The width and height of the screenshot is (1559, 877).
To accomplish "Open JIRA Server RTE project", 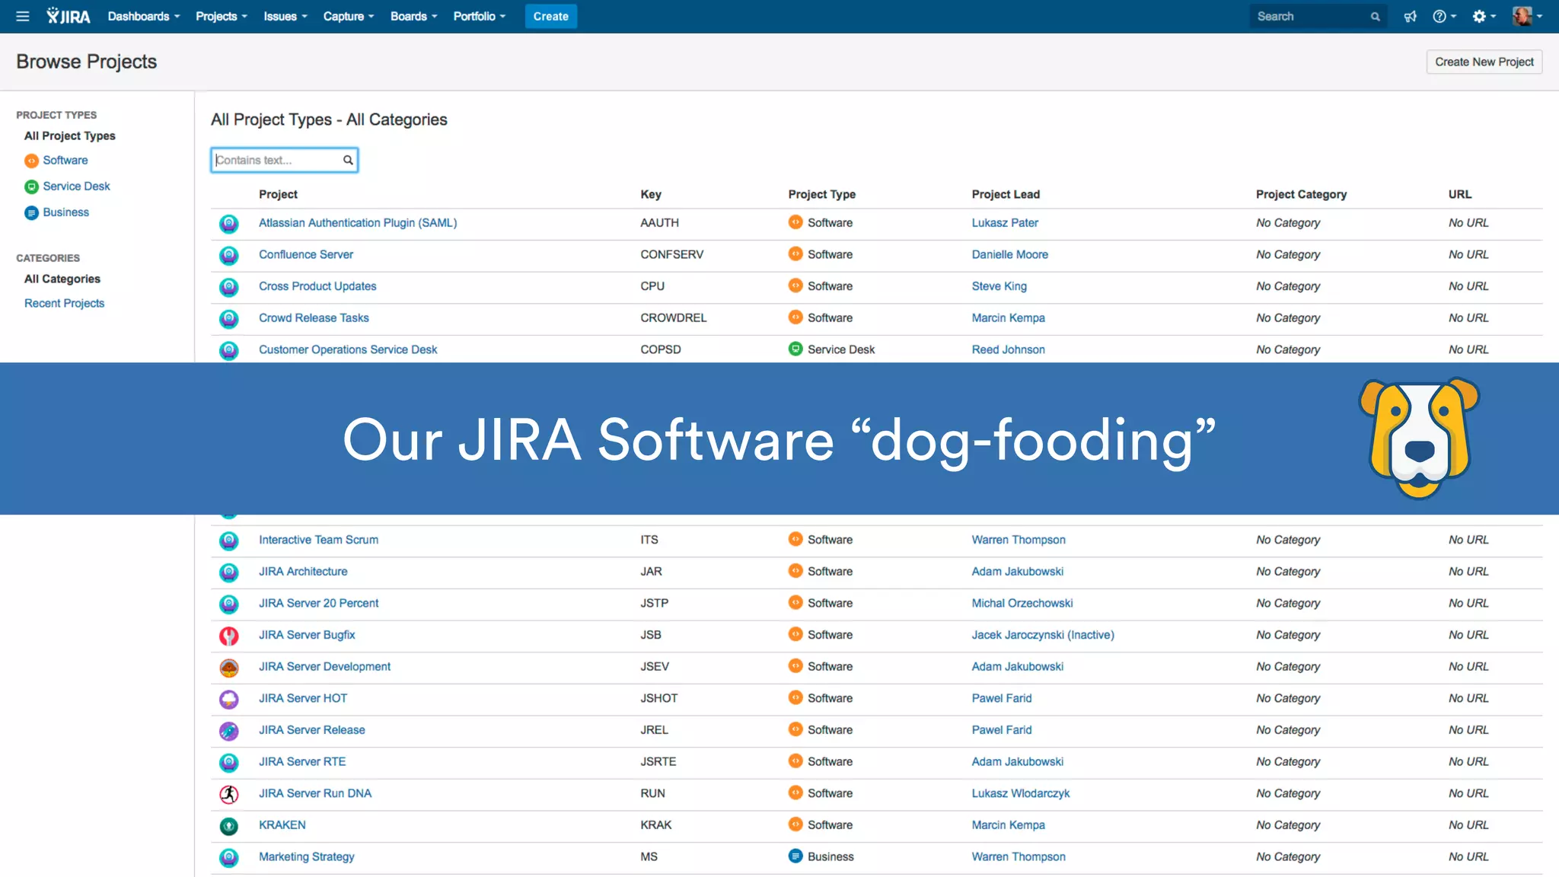I will [302, 761].
